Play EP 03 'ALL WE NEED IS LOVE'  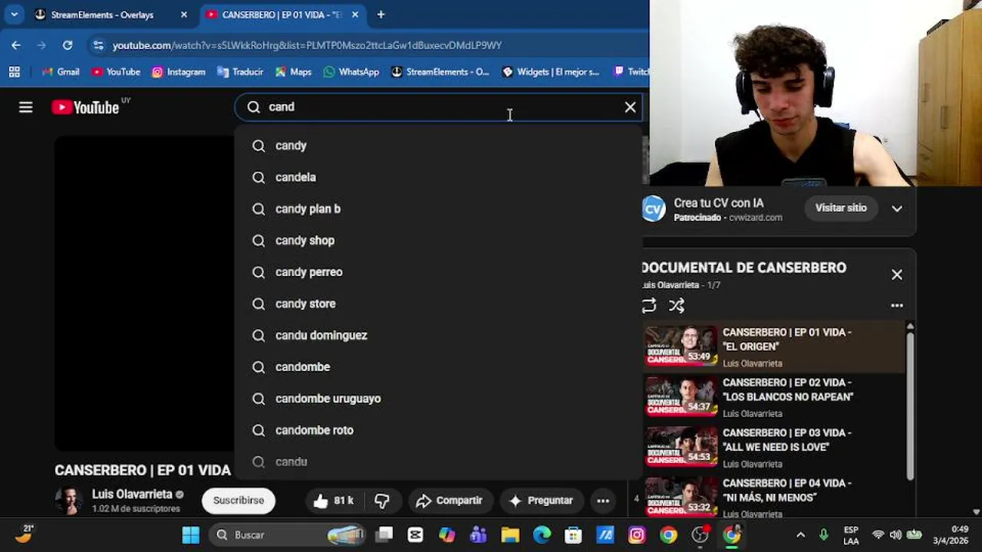pyautogui.click(x=773, y=447)
